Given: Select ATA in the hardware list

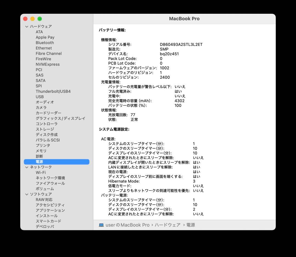Looking at the screenshot, I should pyautogui.click(x=39, y=32).
